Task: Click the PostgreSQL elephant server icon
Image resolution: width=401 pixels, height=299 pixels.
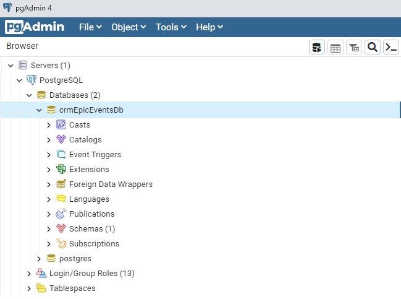Action: point(32,80)
